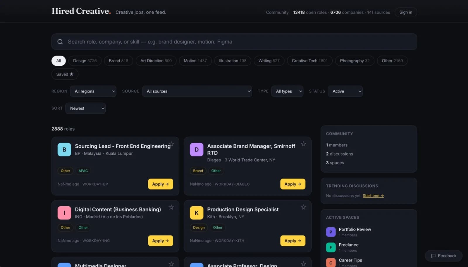Click the Sign in button
This screenshot has height=267, width=468.
(x=406, y=12)
